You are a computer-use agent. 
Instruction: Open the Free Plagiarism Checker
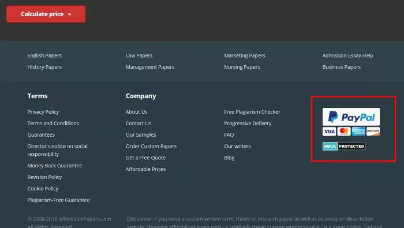(x=252, y=112)
